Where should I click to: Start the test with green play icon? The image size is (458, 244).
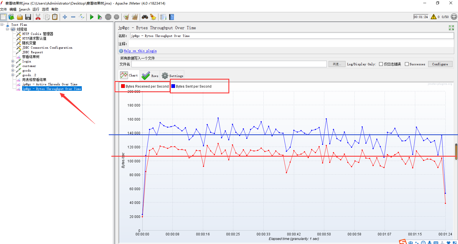(x=92, y=17)
